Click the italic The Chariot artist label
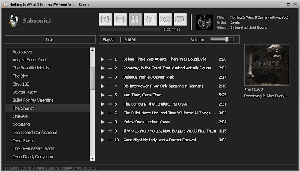 254,90
